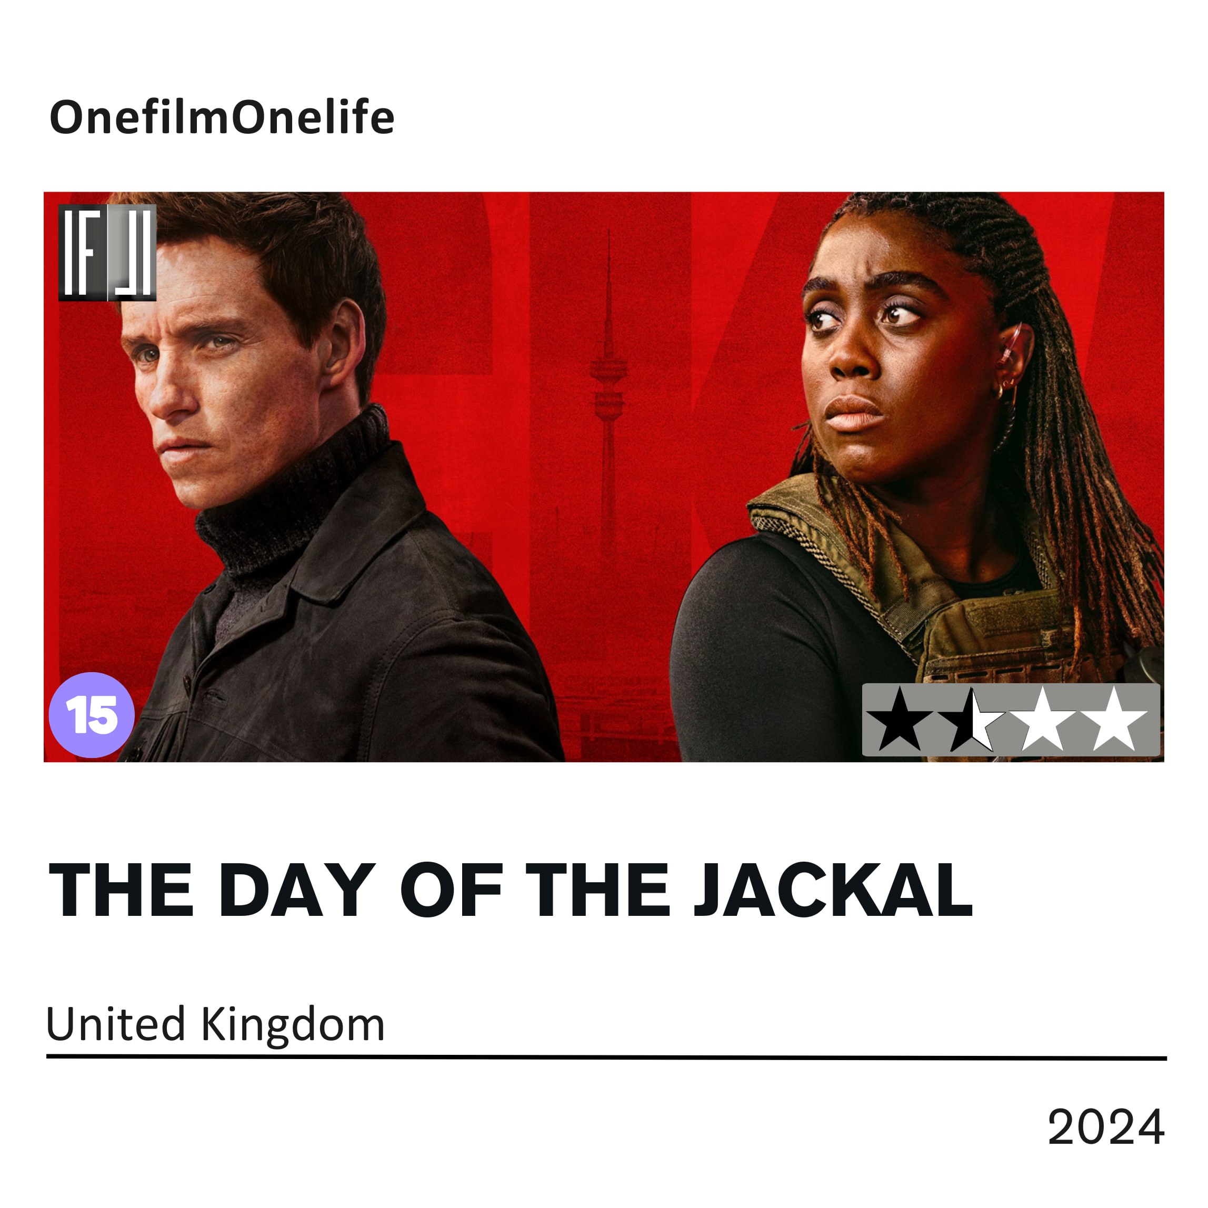This screenshot has width=1208, height=1208.
Task: Click the woman with braided hair
Action: pos(916,476)
